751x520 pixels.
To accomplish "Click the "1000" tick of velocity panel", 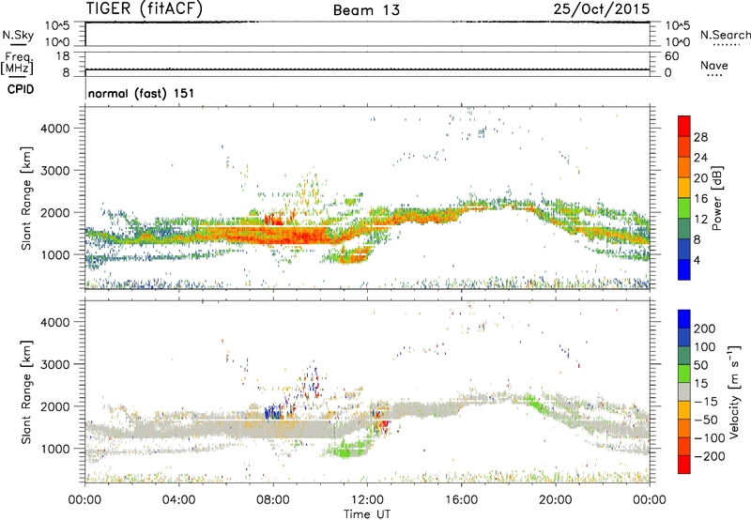I will tap(54, 449).
